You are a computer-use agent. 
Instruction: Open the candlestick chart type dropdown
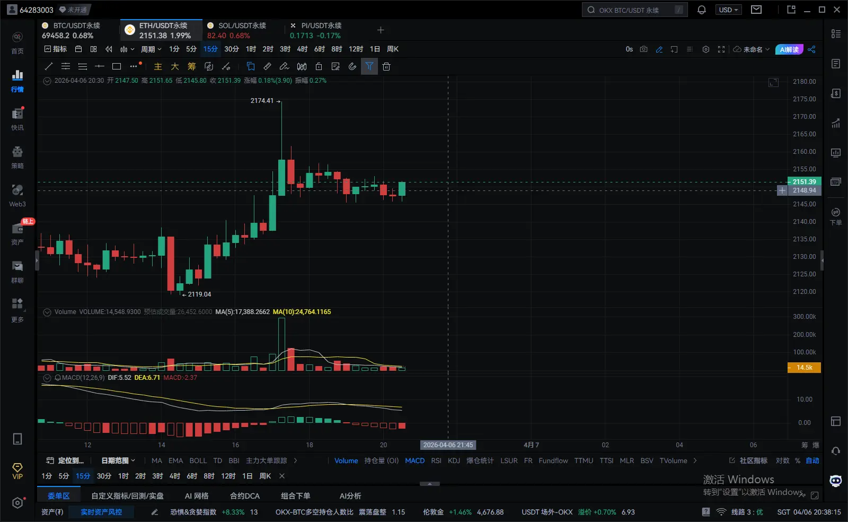pos(127,49)
